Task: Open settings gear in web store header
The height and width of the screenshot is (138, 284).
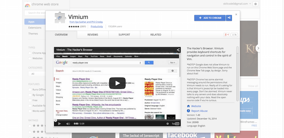Action: pos(256,4)
